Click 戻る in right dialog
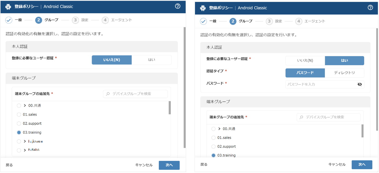This screenshot has width=379, height=173. point(204,164)
